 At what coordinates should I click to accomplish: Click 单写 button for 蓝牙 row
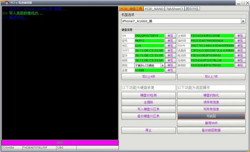tap(170, 56)
